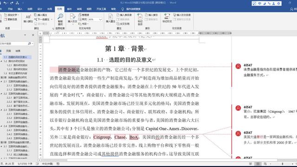Click the Share button at top right
297x167 pixels.
click(x=293, y=9)
